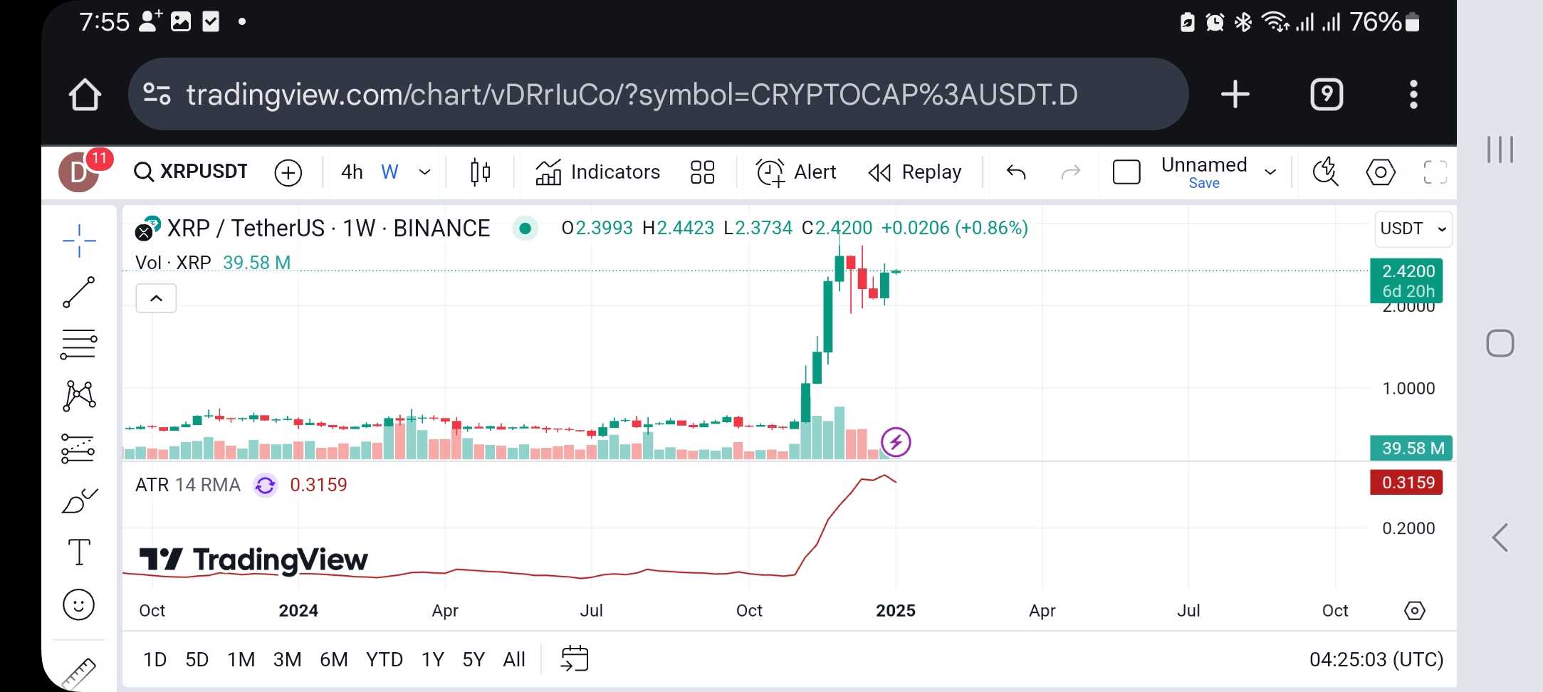
Task: Set chart range to 1Y
Action: point(432,660)
